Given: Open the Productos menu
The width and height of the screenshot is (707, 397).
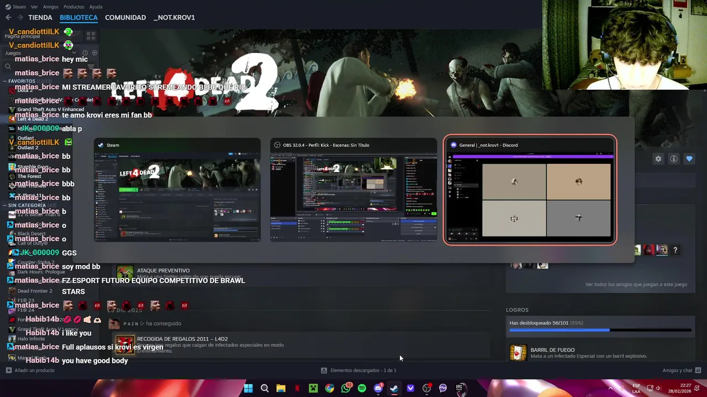Looking at the screenshot, I should pos(74,7).
